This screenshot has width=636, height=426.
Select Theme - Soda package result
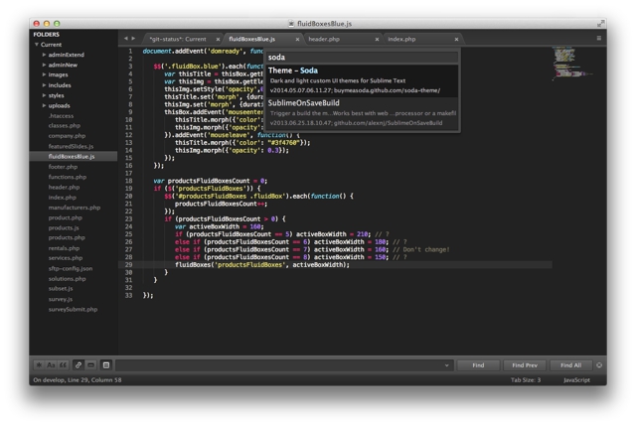362,80
